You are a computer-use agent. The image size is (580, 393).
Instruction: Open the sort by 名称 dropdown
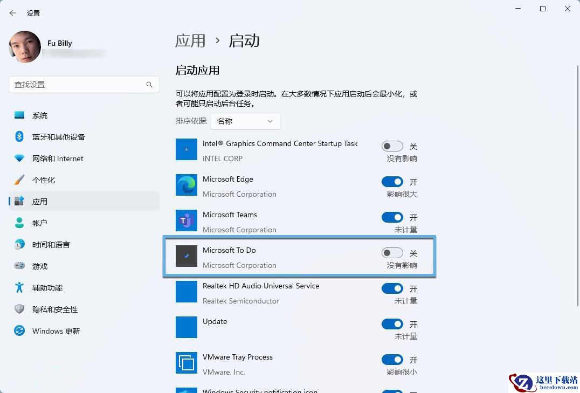(x=246, y=121)
